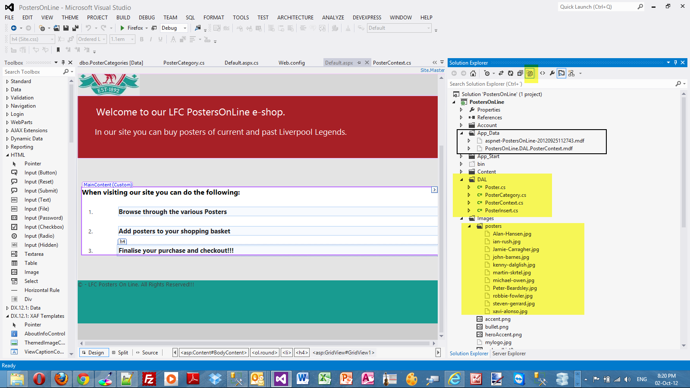Toggle Italic formatting button

(151, 39)
